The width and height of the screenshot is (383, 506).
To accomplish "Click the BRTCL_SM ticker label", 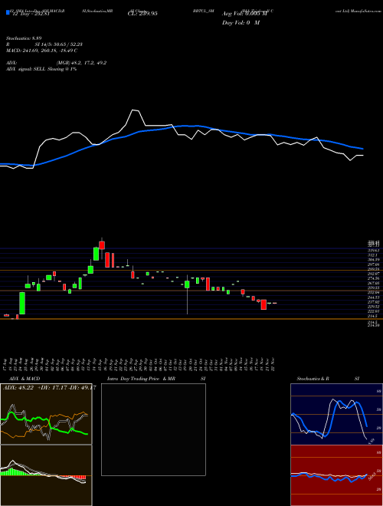I will tap(204, 11).
